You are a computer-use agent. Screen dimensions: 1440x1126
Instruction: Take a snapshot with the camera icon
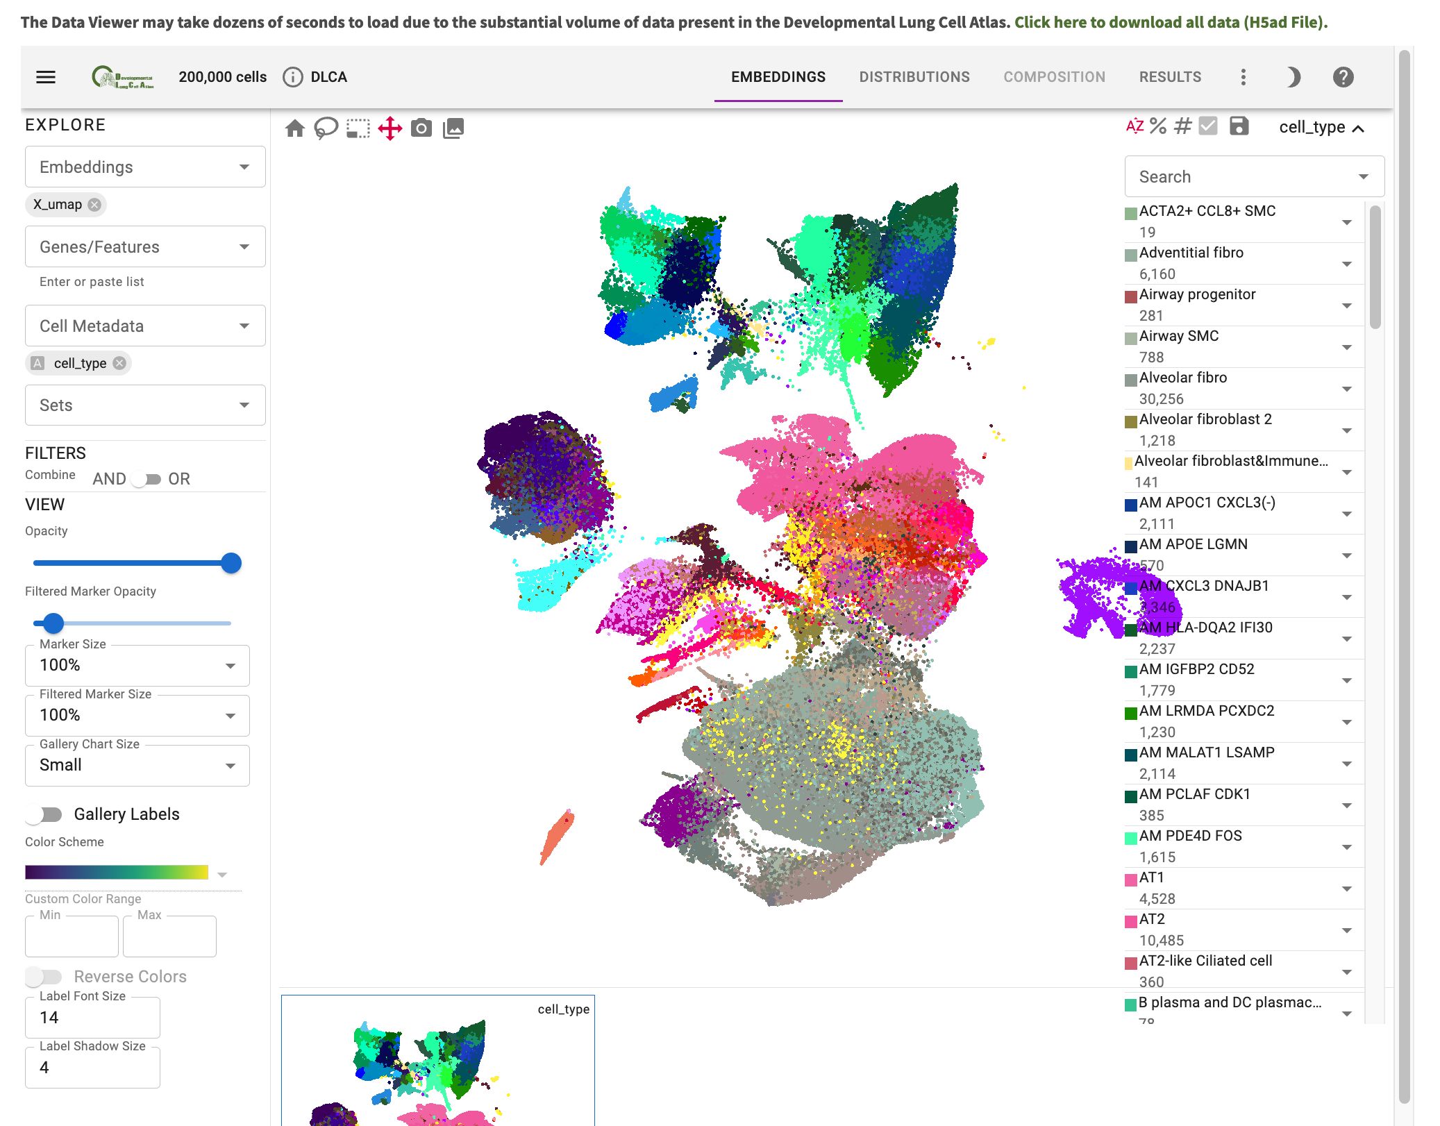(x=421, y=128)
